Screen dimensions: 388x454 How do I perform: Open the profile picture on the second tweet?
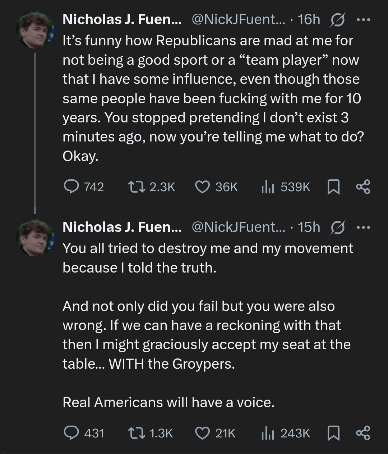35,237
